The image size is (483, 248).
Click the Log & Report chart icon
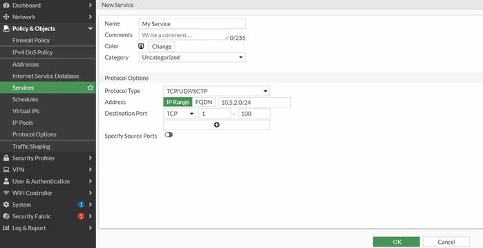pos(6,228)
